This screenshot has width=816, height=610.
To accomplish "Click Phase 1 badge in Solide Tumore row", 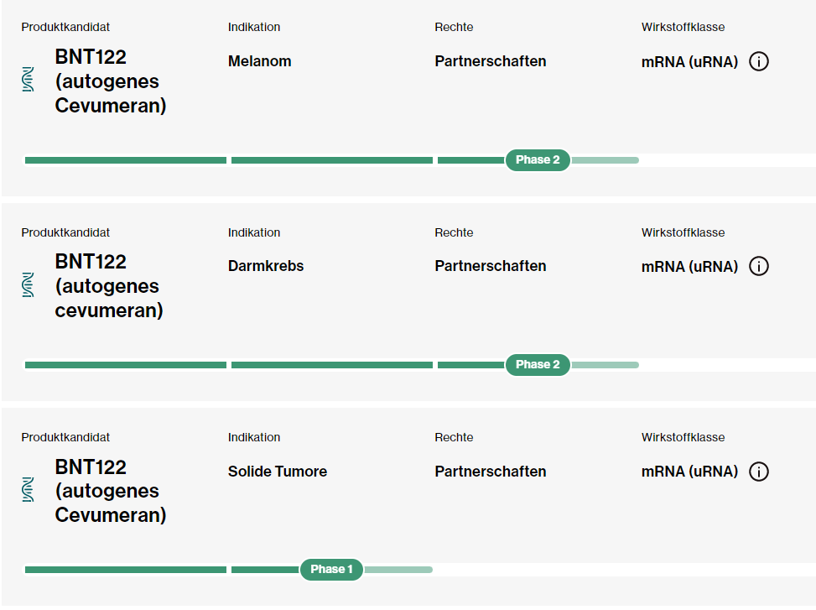I will 331,570.
